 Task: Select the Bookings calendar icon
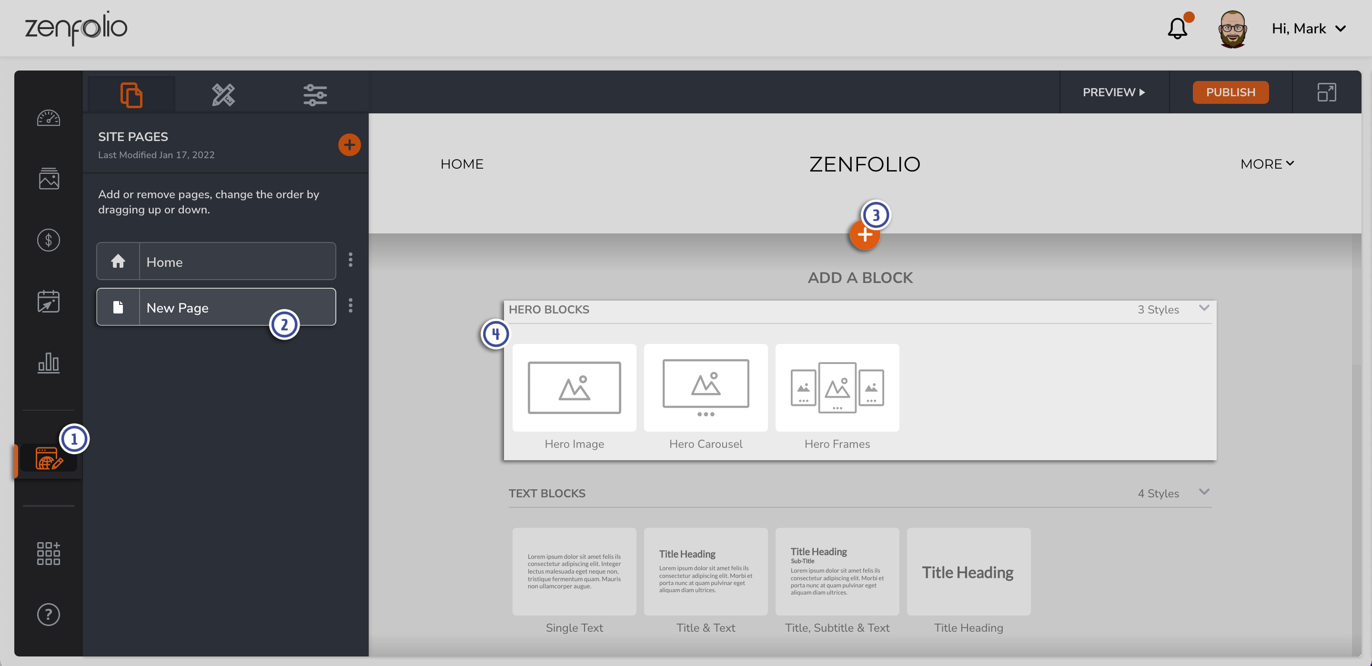[49, 302]
